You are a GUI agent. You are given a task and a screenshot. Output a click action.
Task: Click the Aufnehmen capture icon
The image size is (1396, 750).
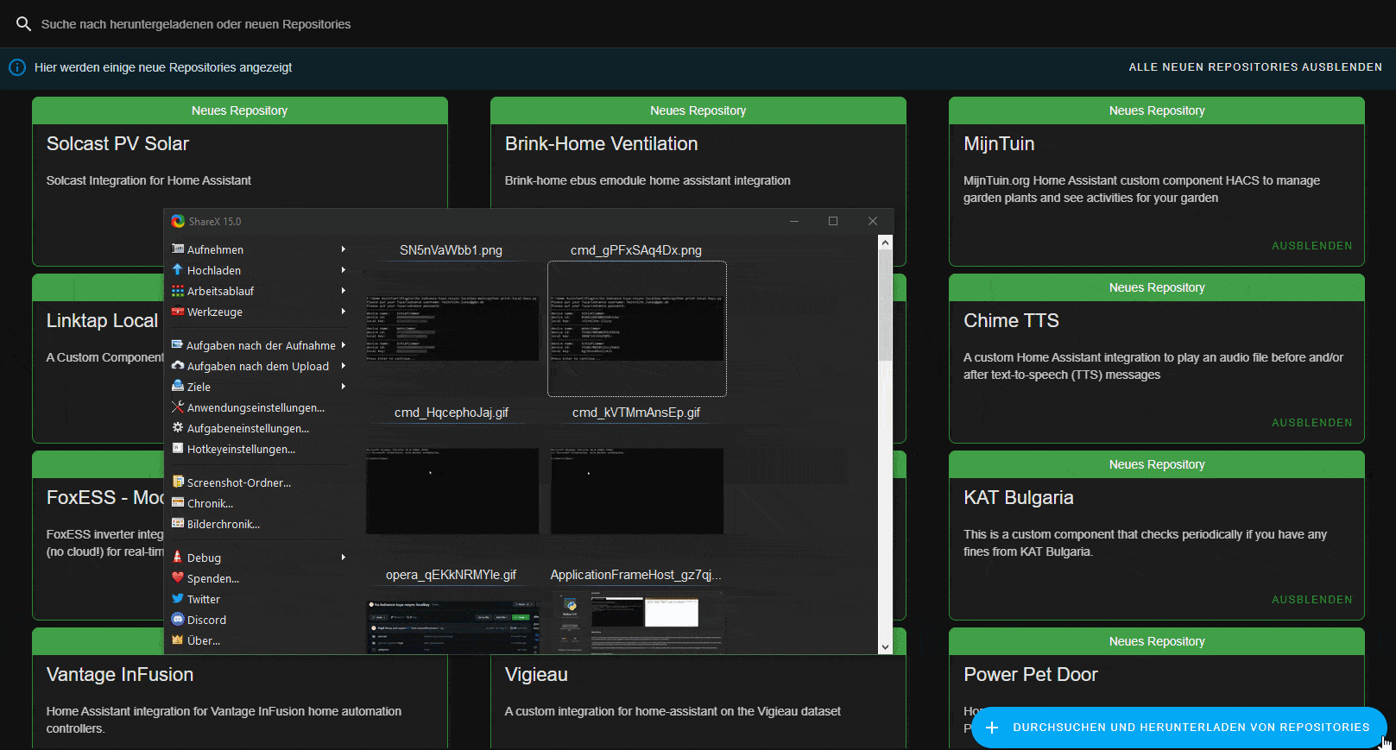tap(178, 249)
